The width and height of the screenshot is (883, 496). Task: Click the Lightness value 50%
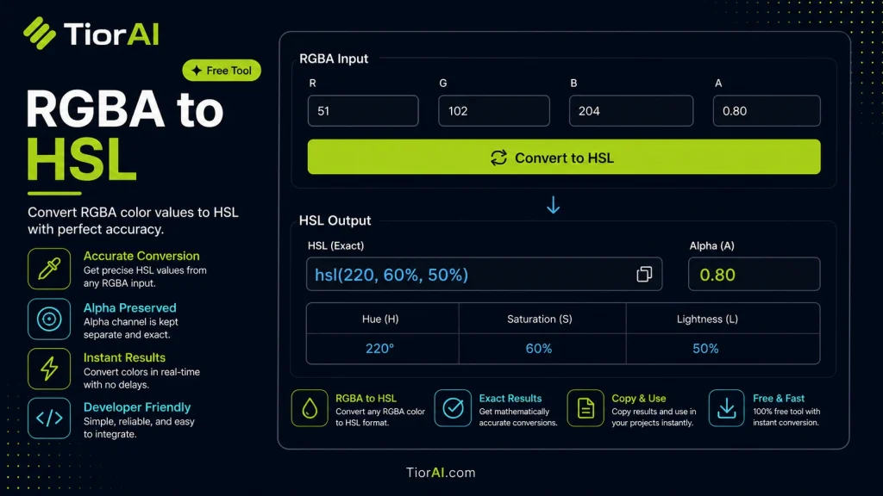[705, 349]
